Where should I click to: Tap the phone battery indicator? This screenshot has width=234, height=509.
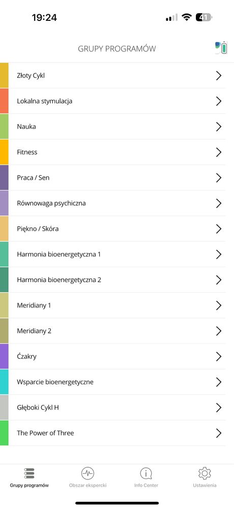(203, 17)
